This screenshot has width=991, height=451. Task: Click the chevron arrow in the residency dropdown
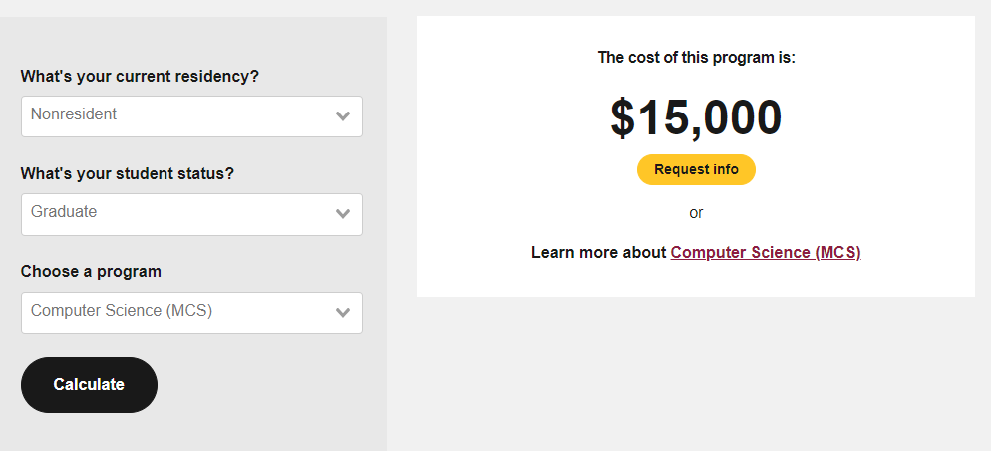343,116
